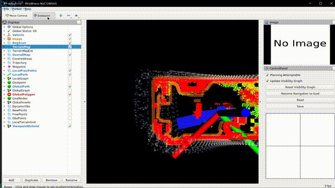
Task: Click the RegScan point cloud icon
Action: pyautogui.click(x=9, y=43)
